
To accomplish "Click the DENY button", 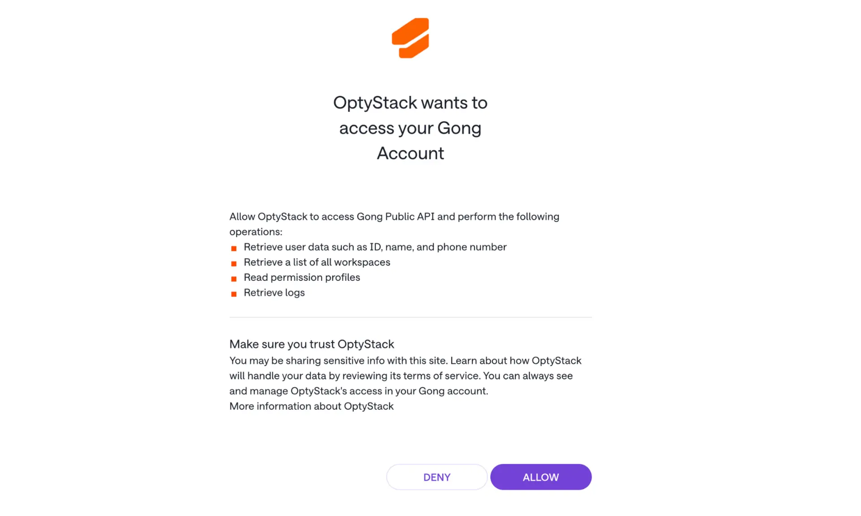I will pyautogui.click(x=436, y=477).
